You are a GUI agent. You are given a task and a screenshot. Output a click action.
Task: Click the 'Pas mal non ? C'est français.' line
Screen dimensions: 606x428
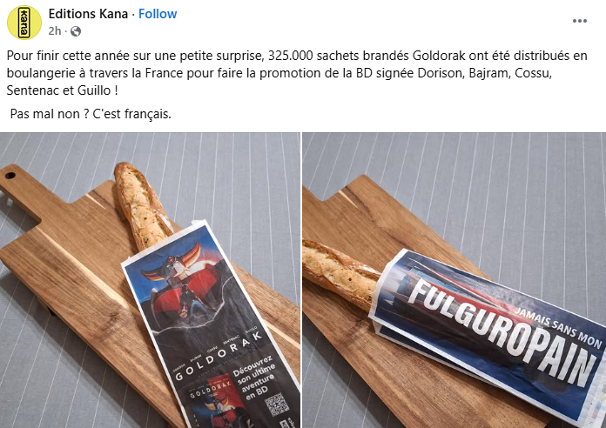pos(91,114)
